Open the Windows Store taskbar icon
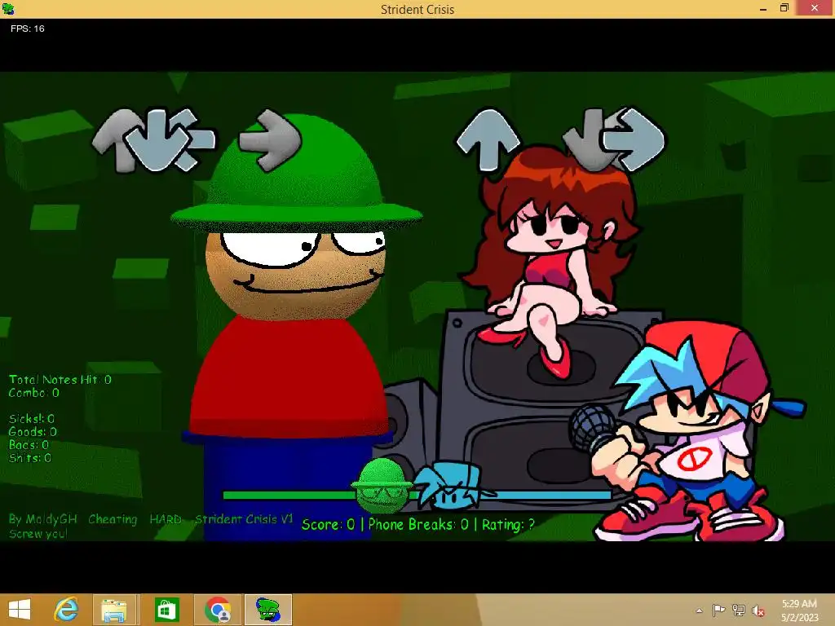The image size is (835, 626). click(166, 610)
